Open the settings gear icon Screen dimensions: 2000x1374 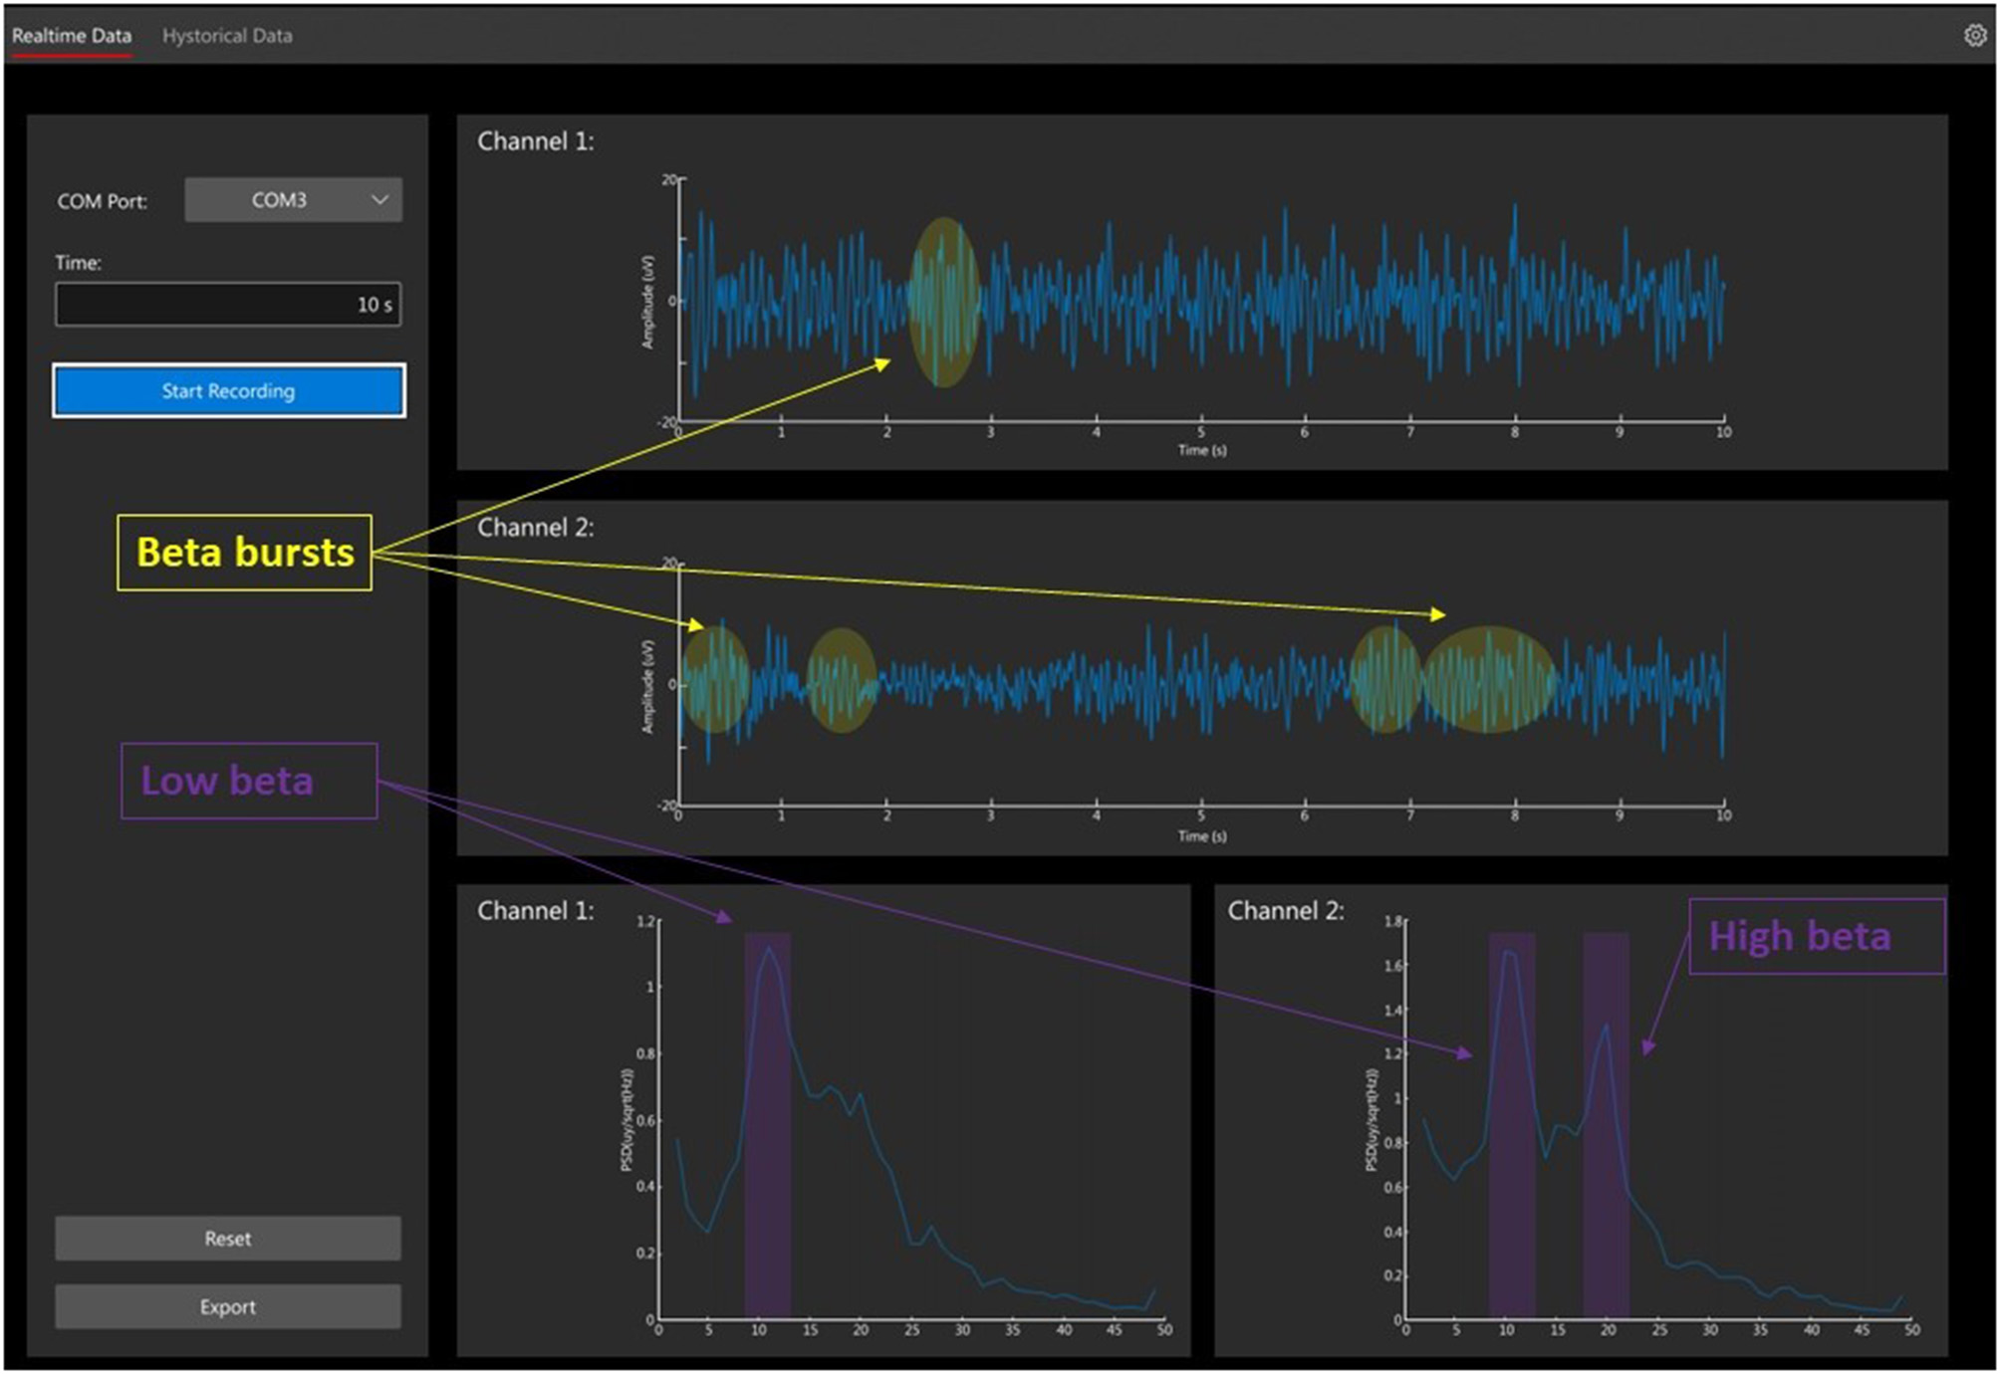(x=1974, y=36)
